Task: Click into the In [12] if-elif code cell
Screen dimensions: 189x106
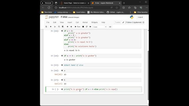Action: (102, 39)
